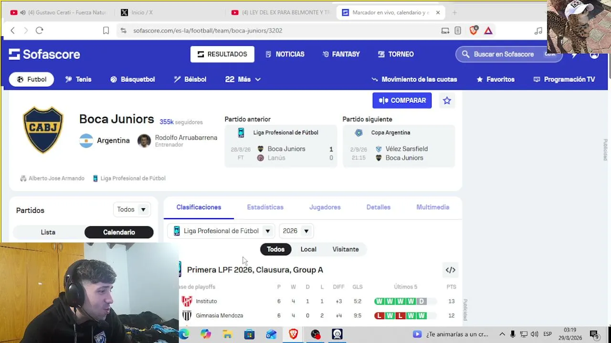This screenshot has height=343, width=611.
Task: Click the Instituto team crest
Action: point(187,301)
